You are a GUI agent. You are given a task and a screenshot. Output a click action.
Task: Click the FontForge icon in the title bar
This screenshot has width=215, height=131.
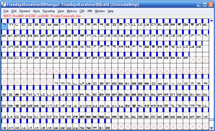click(x=4, y=5)
